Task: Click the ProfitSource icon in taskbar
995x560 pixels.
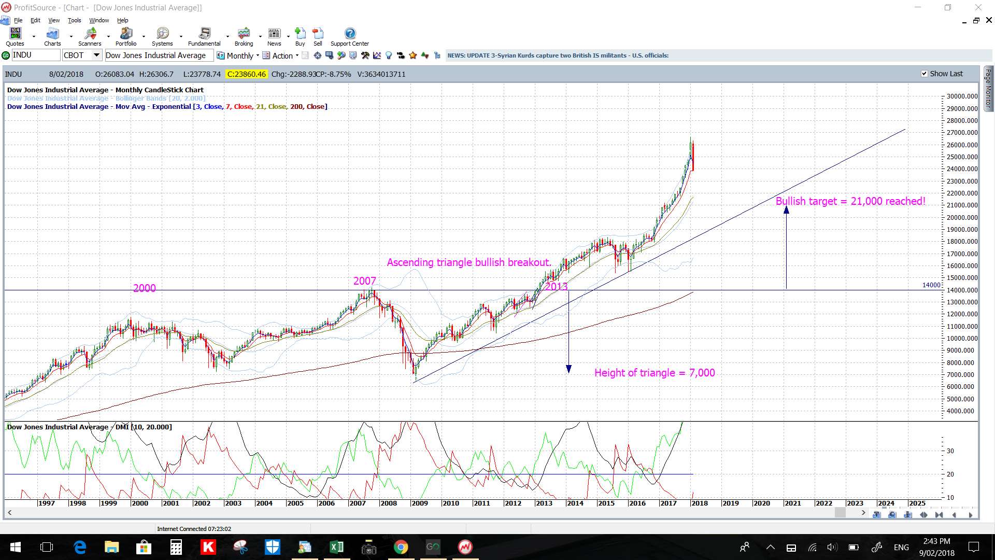Action: coord(465,547)
